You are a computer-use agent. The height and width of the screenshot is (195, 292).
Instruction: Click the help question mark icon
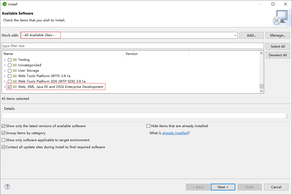pyautogui.click(x=7, y=187)
